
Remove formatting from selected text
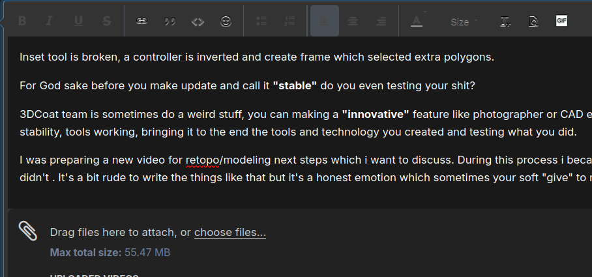point(505,22)
